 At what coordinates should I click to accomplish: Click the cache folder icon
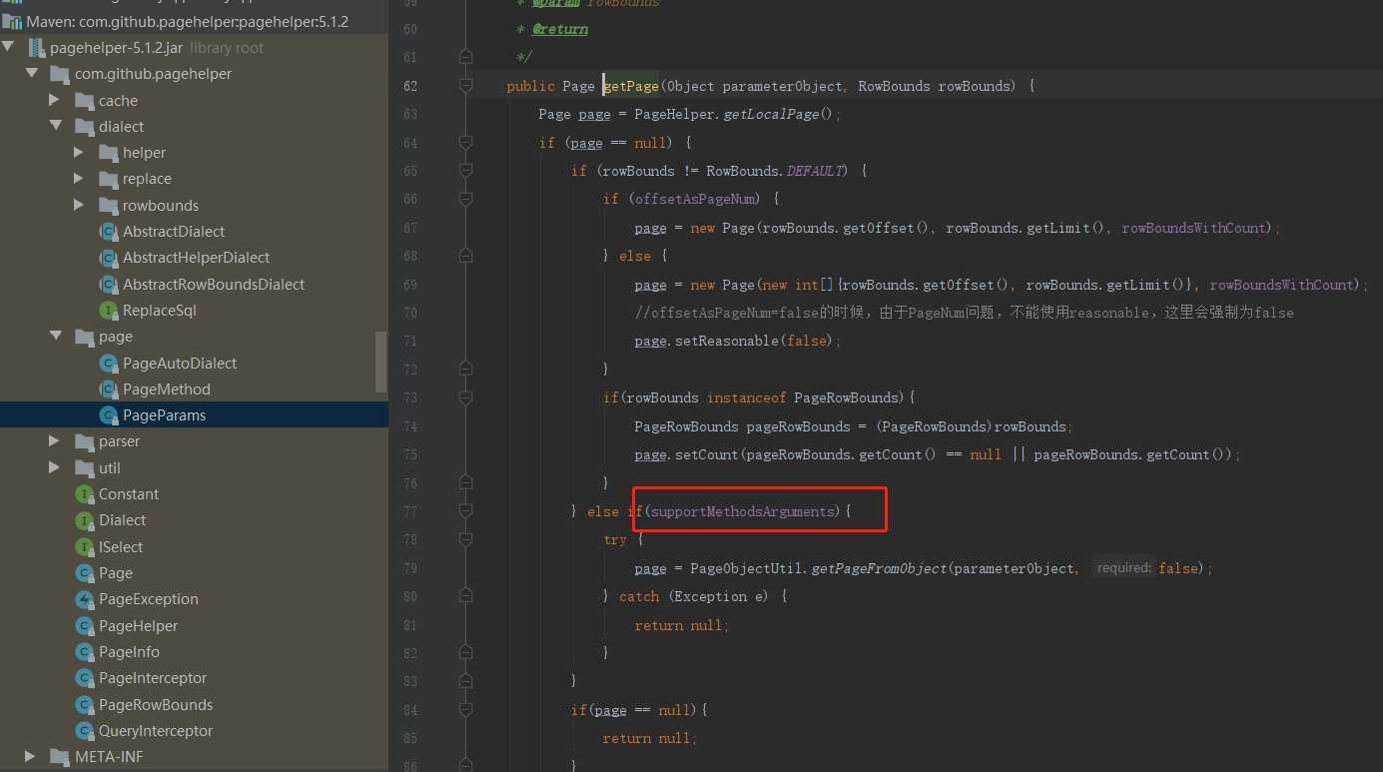[84, 101]
